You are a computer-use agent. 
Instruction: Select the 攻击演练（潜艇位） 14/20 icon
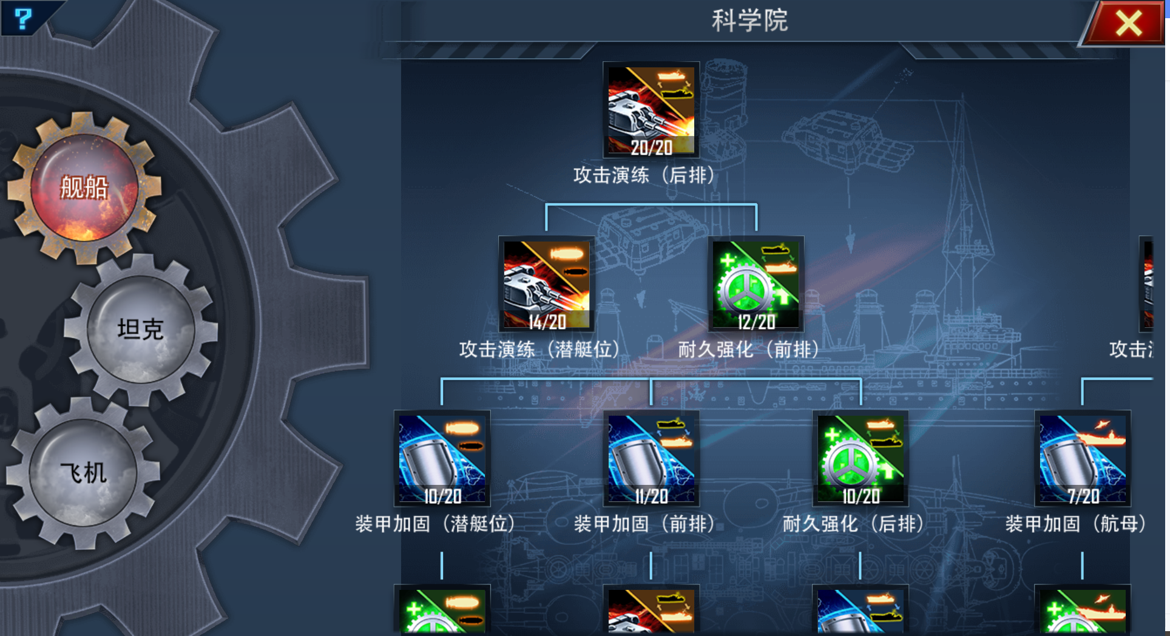(546, 284)
